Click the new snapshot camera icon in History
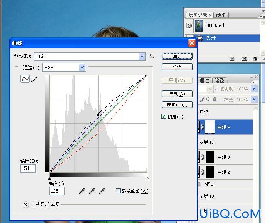 point(244,59)
